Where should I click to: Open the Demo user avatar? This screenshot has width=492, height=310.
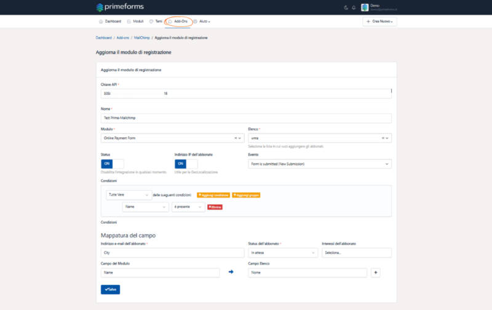[x=365, y=7]
